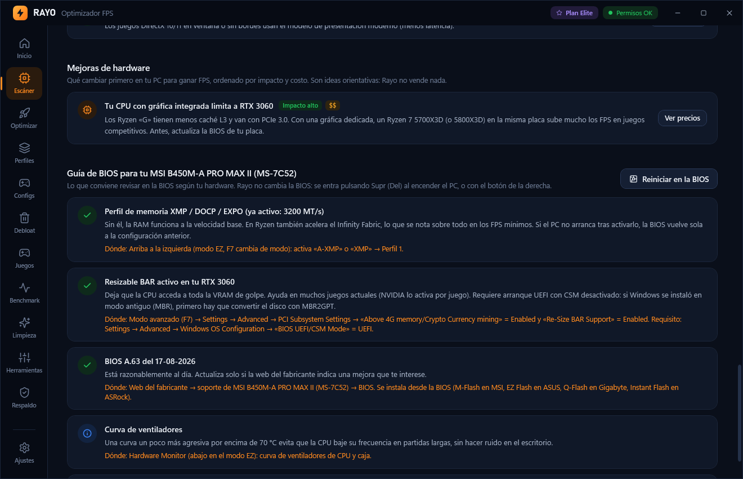Screen dimensions: 743x479
Task: Click Reiniciar en la BIOS button
Action: pos(669,179)
